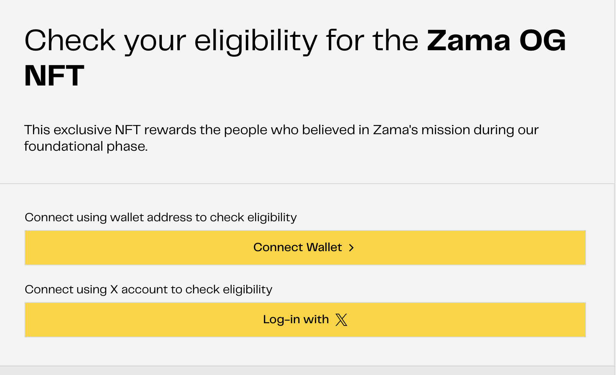Click the X logo icon

point(341,320)
